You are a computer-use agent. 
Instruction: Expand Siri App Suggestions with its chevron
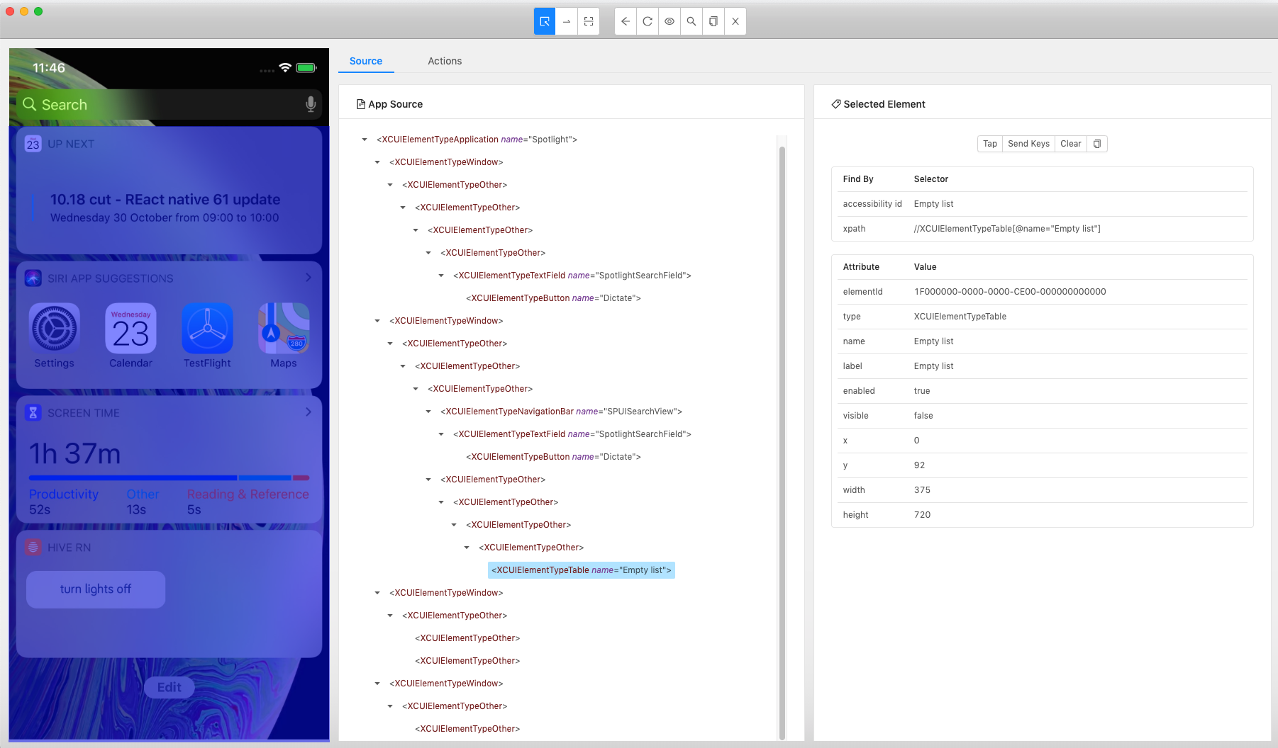click(x=309, y=278)
